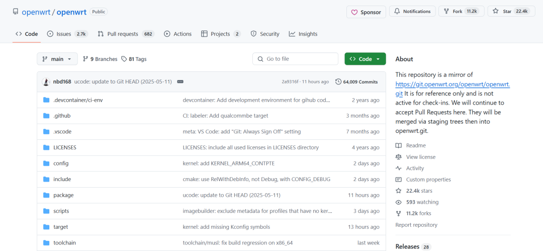Click the repository book icon beside openwrt
Screen dimensions: 543x251
tap(15, 12)
